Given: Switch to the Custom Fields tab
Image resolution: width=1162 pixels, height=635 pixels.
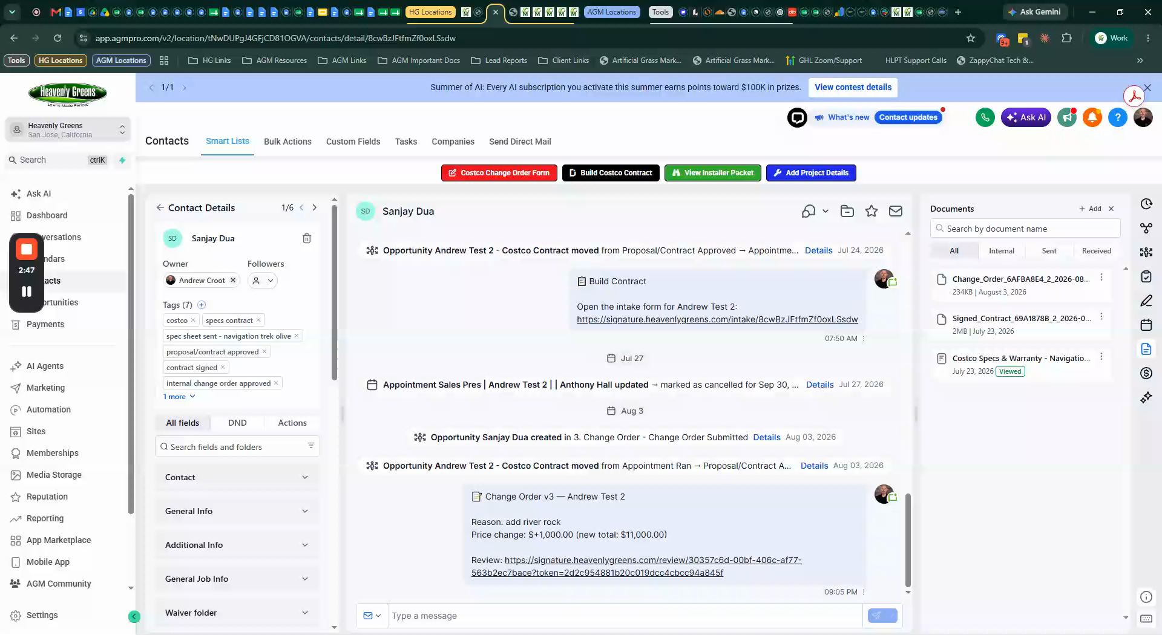Looking at the screenshot, I should coord(353,142).
